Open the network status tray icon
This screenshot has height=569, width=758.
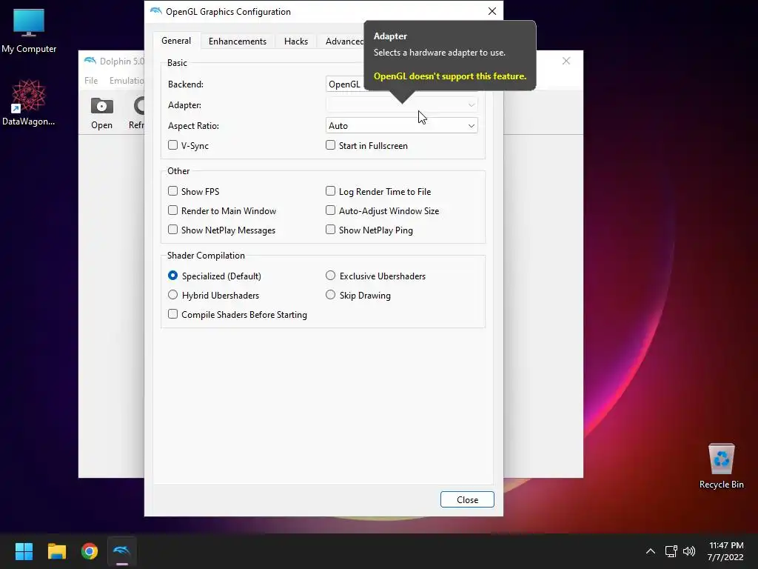[671, 551]
